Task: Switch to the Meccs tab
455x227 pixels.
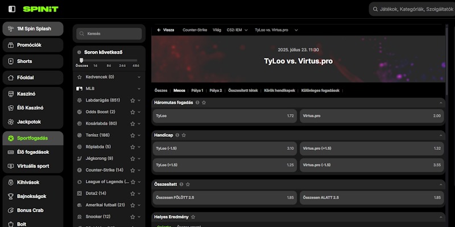Action: (179, 90)
